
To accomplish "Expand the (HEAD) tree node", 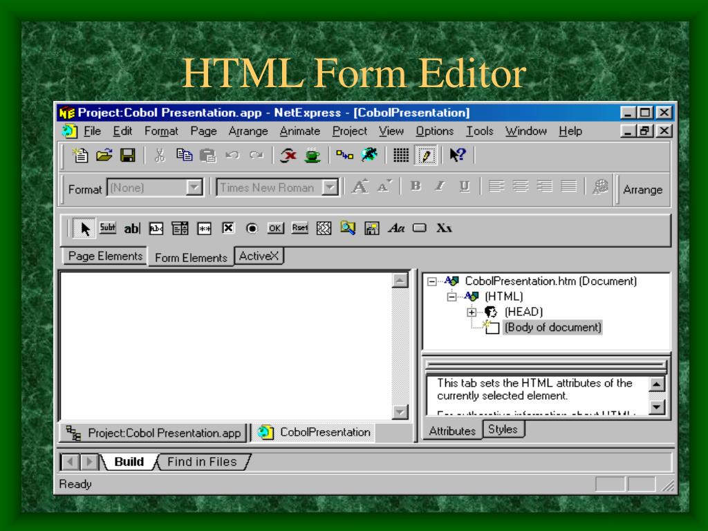I will pos(472,312).
